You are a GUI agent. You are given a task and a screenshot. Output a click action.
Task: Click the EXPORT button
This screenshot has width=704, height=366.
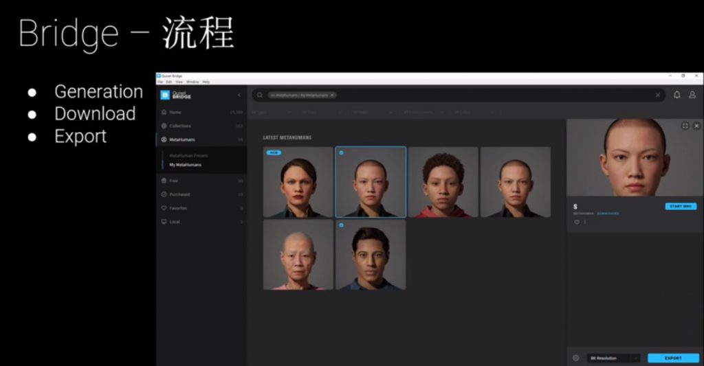tap(673, 358)
